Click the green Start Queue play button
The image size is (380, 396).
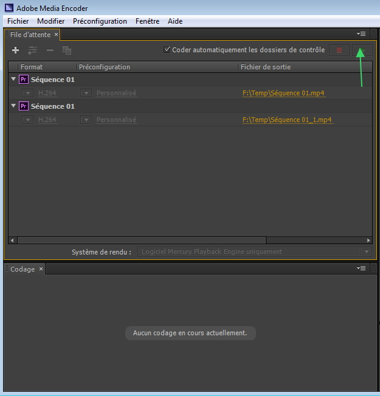pyautogui.click(x=362, y=50)
